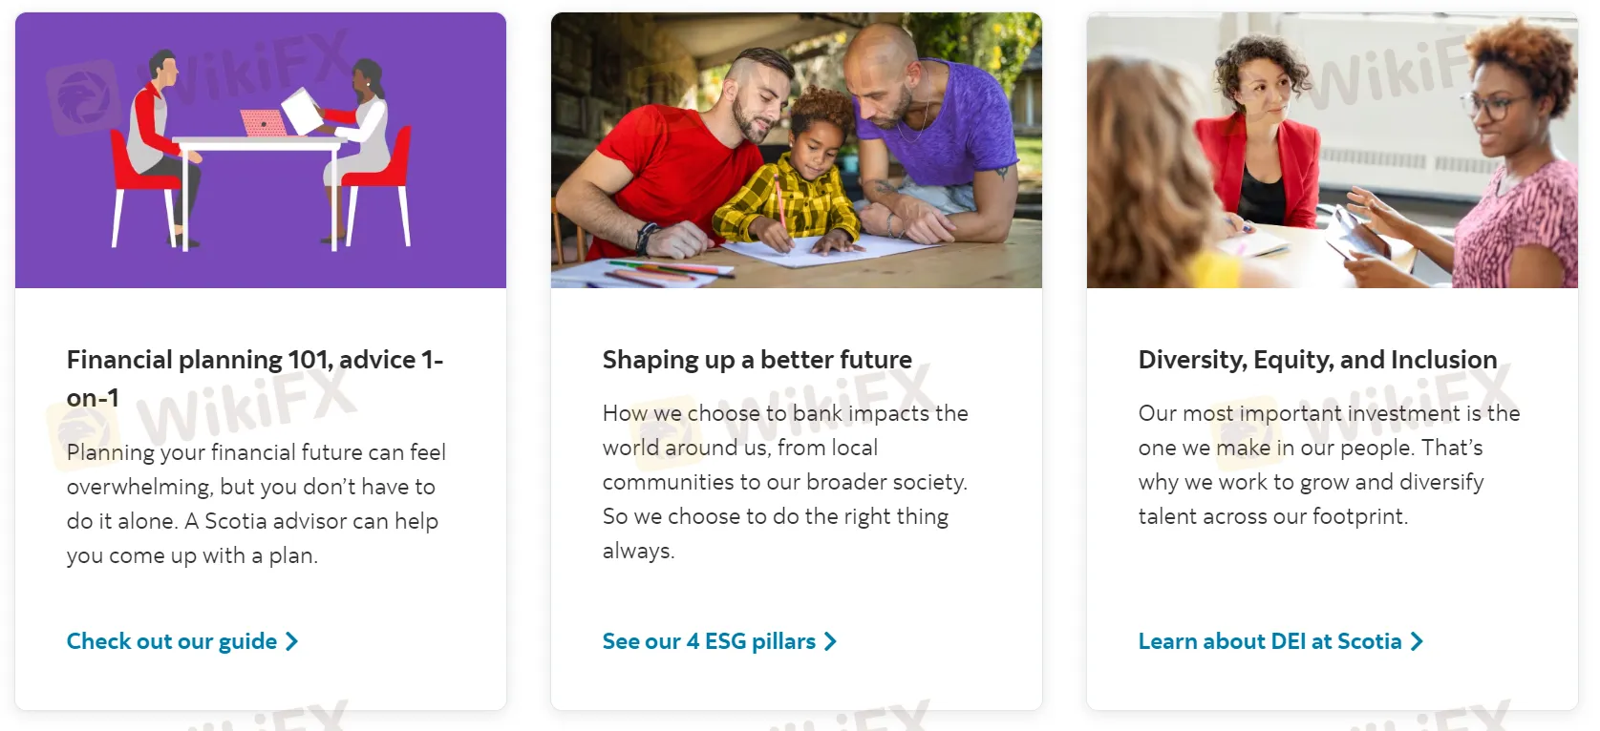
Task: Click the chevron after See our 4 ESG pillars
Action: tap(830, 642)
